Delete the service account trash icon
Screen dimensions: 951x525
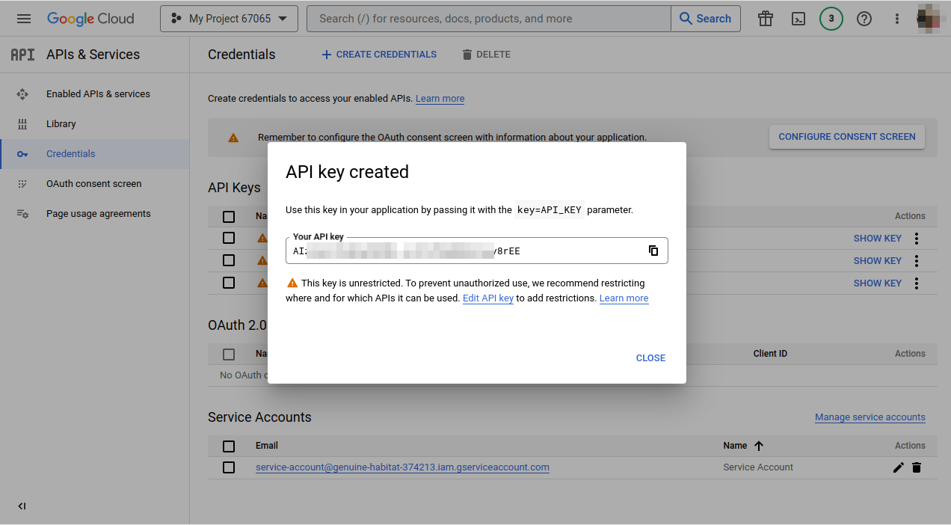tap(917, 467)
